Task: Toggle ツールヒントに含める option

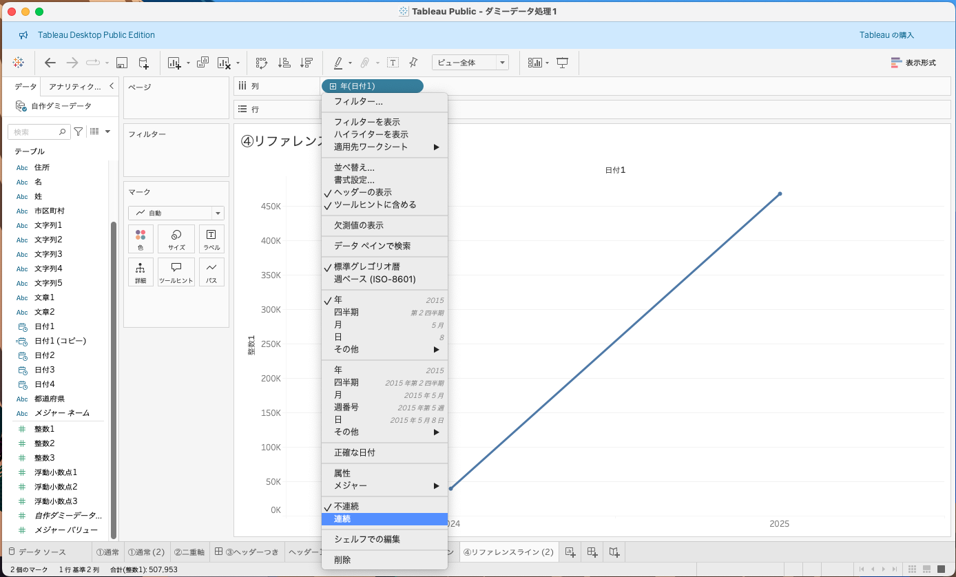Action: (x=375, y=204)
